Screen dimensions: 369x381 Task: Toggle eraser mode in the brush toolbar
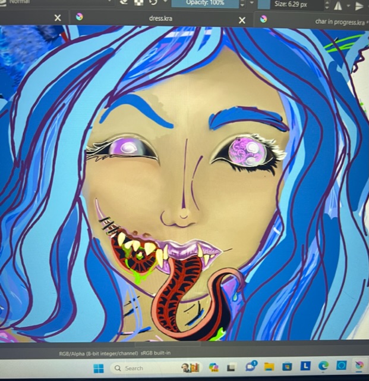tap(124, 2)
